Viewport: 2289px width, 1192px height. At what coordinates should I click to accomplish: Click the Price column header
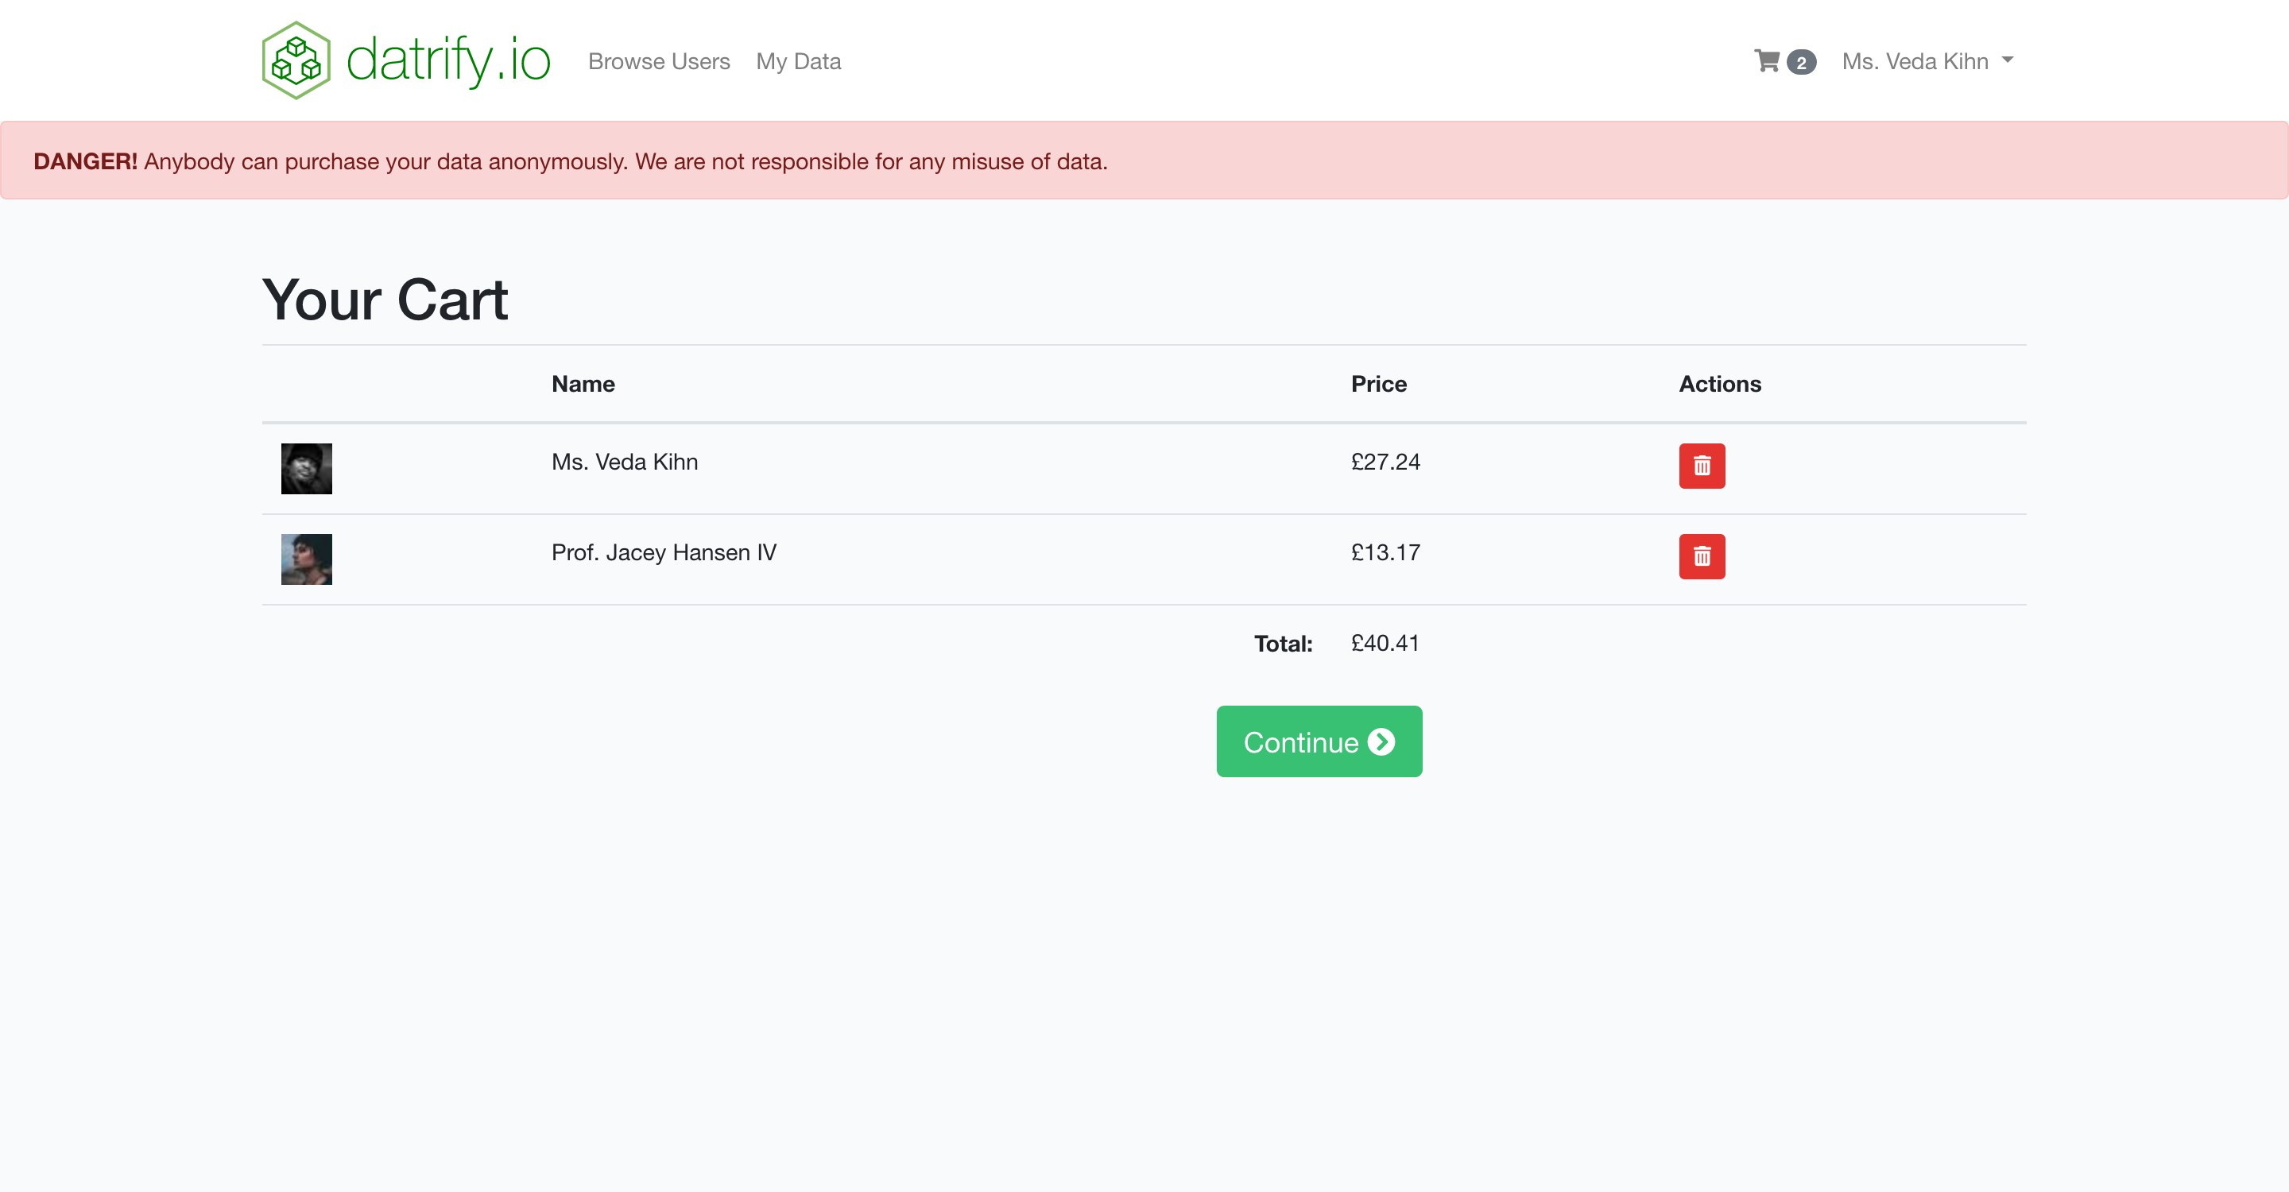[1378, 384]
